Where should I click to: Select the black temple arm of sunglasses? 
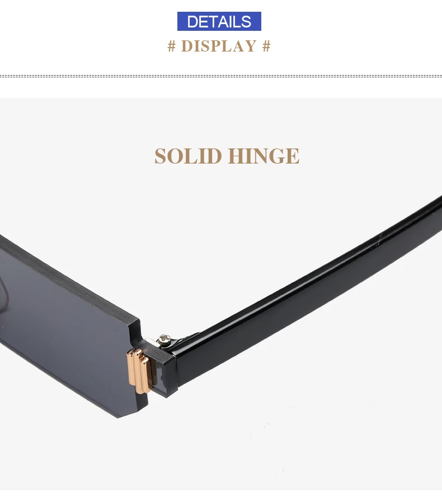[304, 287]
